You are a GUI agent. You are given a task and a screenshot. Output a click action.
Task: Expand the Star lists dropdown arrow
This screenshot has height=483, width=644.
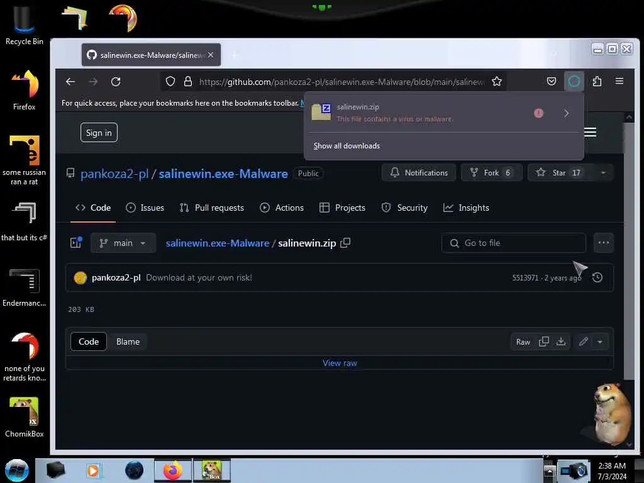603,172
